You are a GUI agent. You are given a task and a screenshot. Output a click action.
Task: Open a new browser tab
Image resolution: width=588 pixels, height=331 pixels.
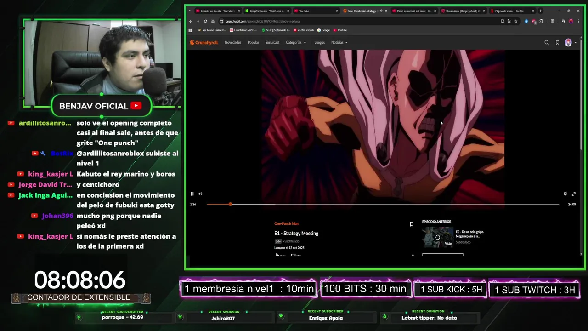(x=540, y=11)
